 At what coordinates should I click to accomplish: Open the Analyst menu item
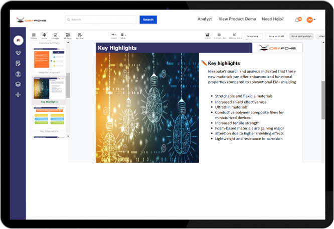(x=205, y=19)
